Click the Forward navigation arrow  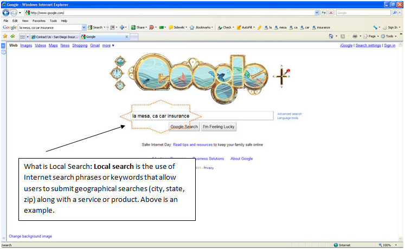[x=14, y=12]
